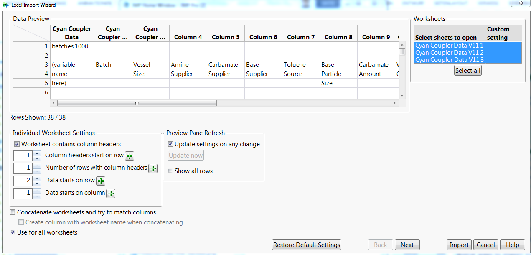This screenshot has width=531, height=255.
Task: Enable "Show all rows"
Action: coord(170,171)
